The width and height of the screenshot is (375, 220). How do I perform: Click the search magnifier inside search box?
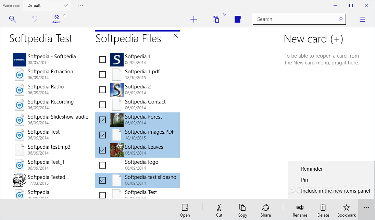pyautogui.click(x=340, y=19)
